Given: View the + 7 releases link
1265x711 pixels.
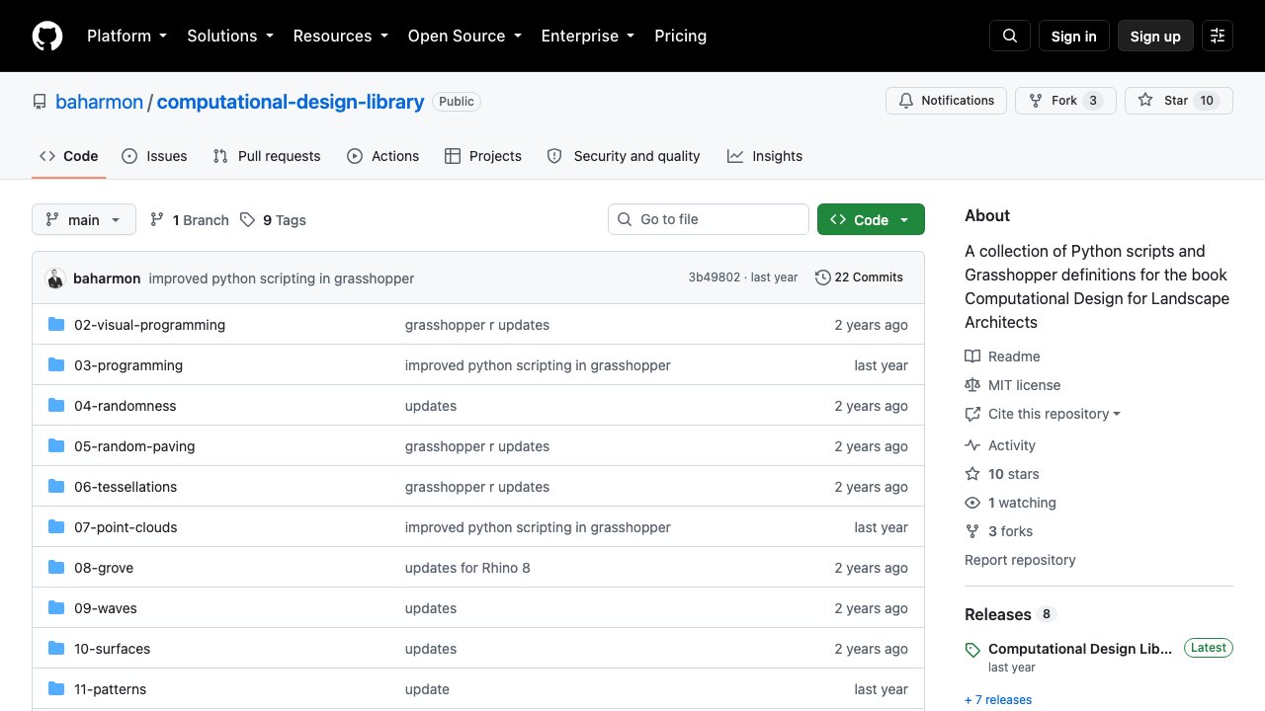Looking at the screenshot, I should click(998, 700).
